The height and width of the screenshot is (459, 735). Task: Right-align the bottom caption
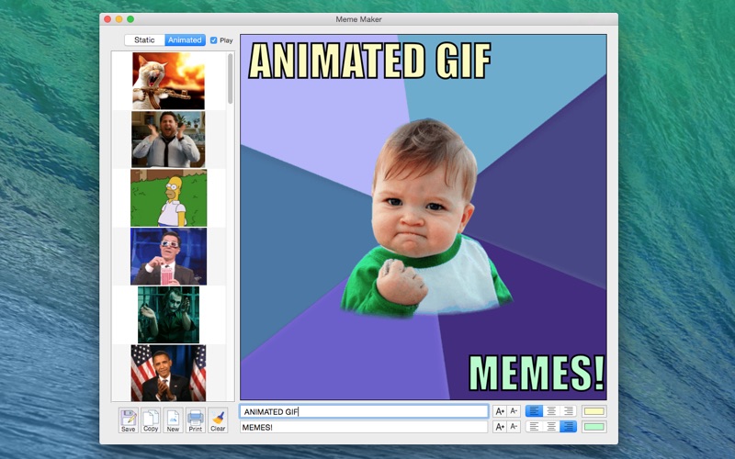pyautogui.click(x=568, y=427)
